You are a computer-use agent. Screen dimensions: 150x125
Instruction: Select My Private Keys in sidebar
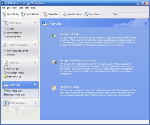click(x=14, y=33)
